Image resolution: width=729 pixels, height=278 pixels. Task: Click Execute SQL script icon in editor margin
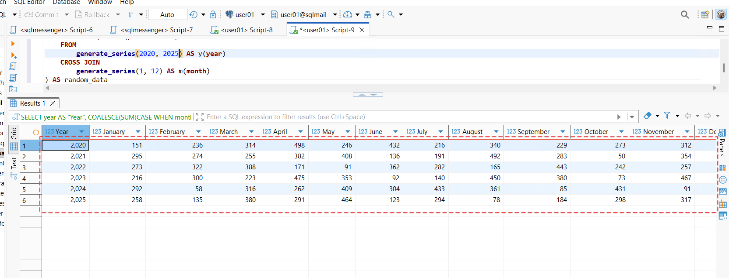coord(13,66)
